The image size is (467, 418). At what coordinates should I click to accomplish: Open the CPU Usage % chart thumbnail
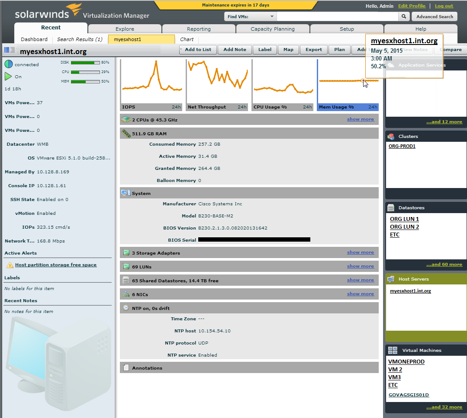(283, 85)
